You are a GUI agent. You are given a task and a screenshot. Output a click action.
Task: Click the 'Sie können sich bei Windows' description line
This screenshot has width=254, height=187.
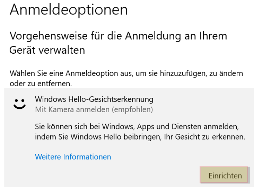pyautogui.click(x=137, y=126)
